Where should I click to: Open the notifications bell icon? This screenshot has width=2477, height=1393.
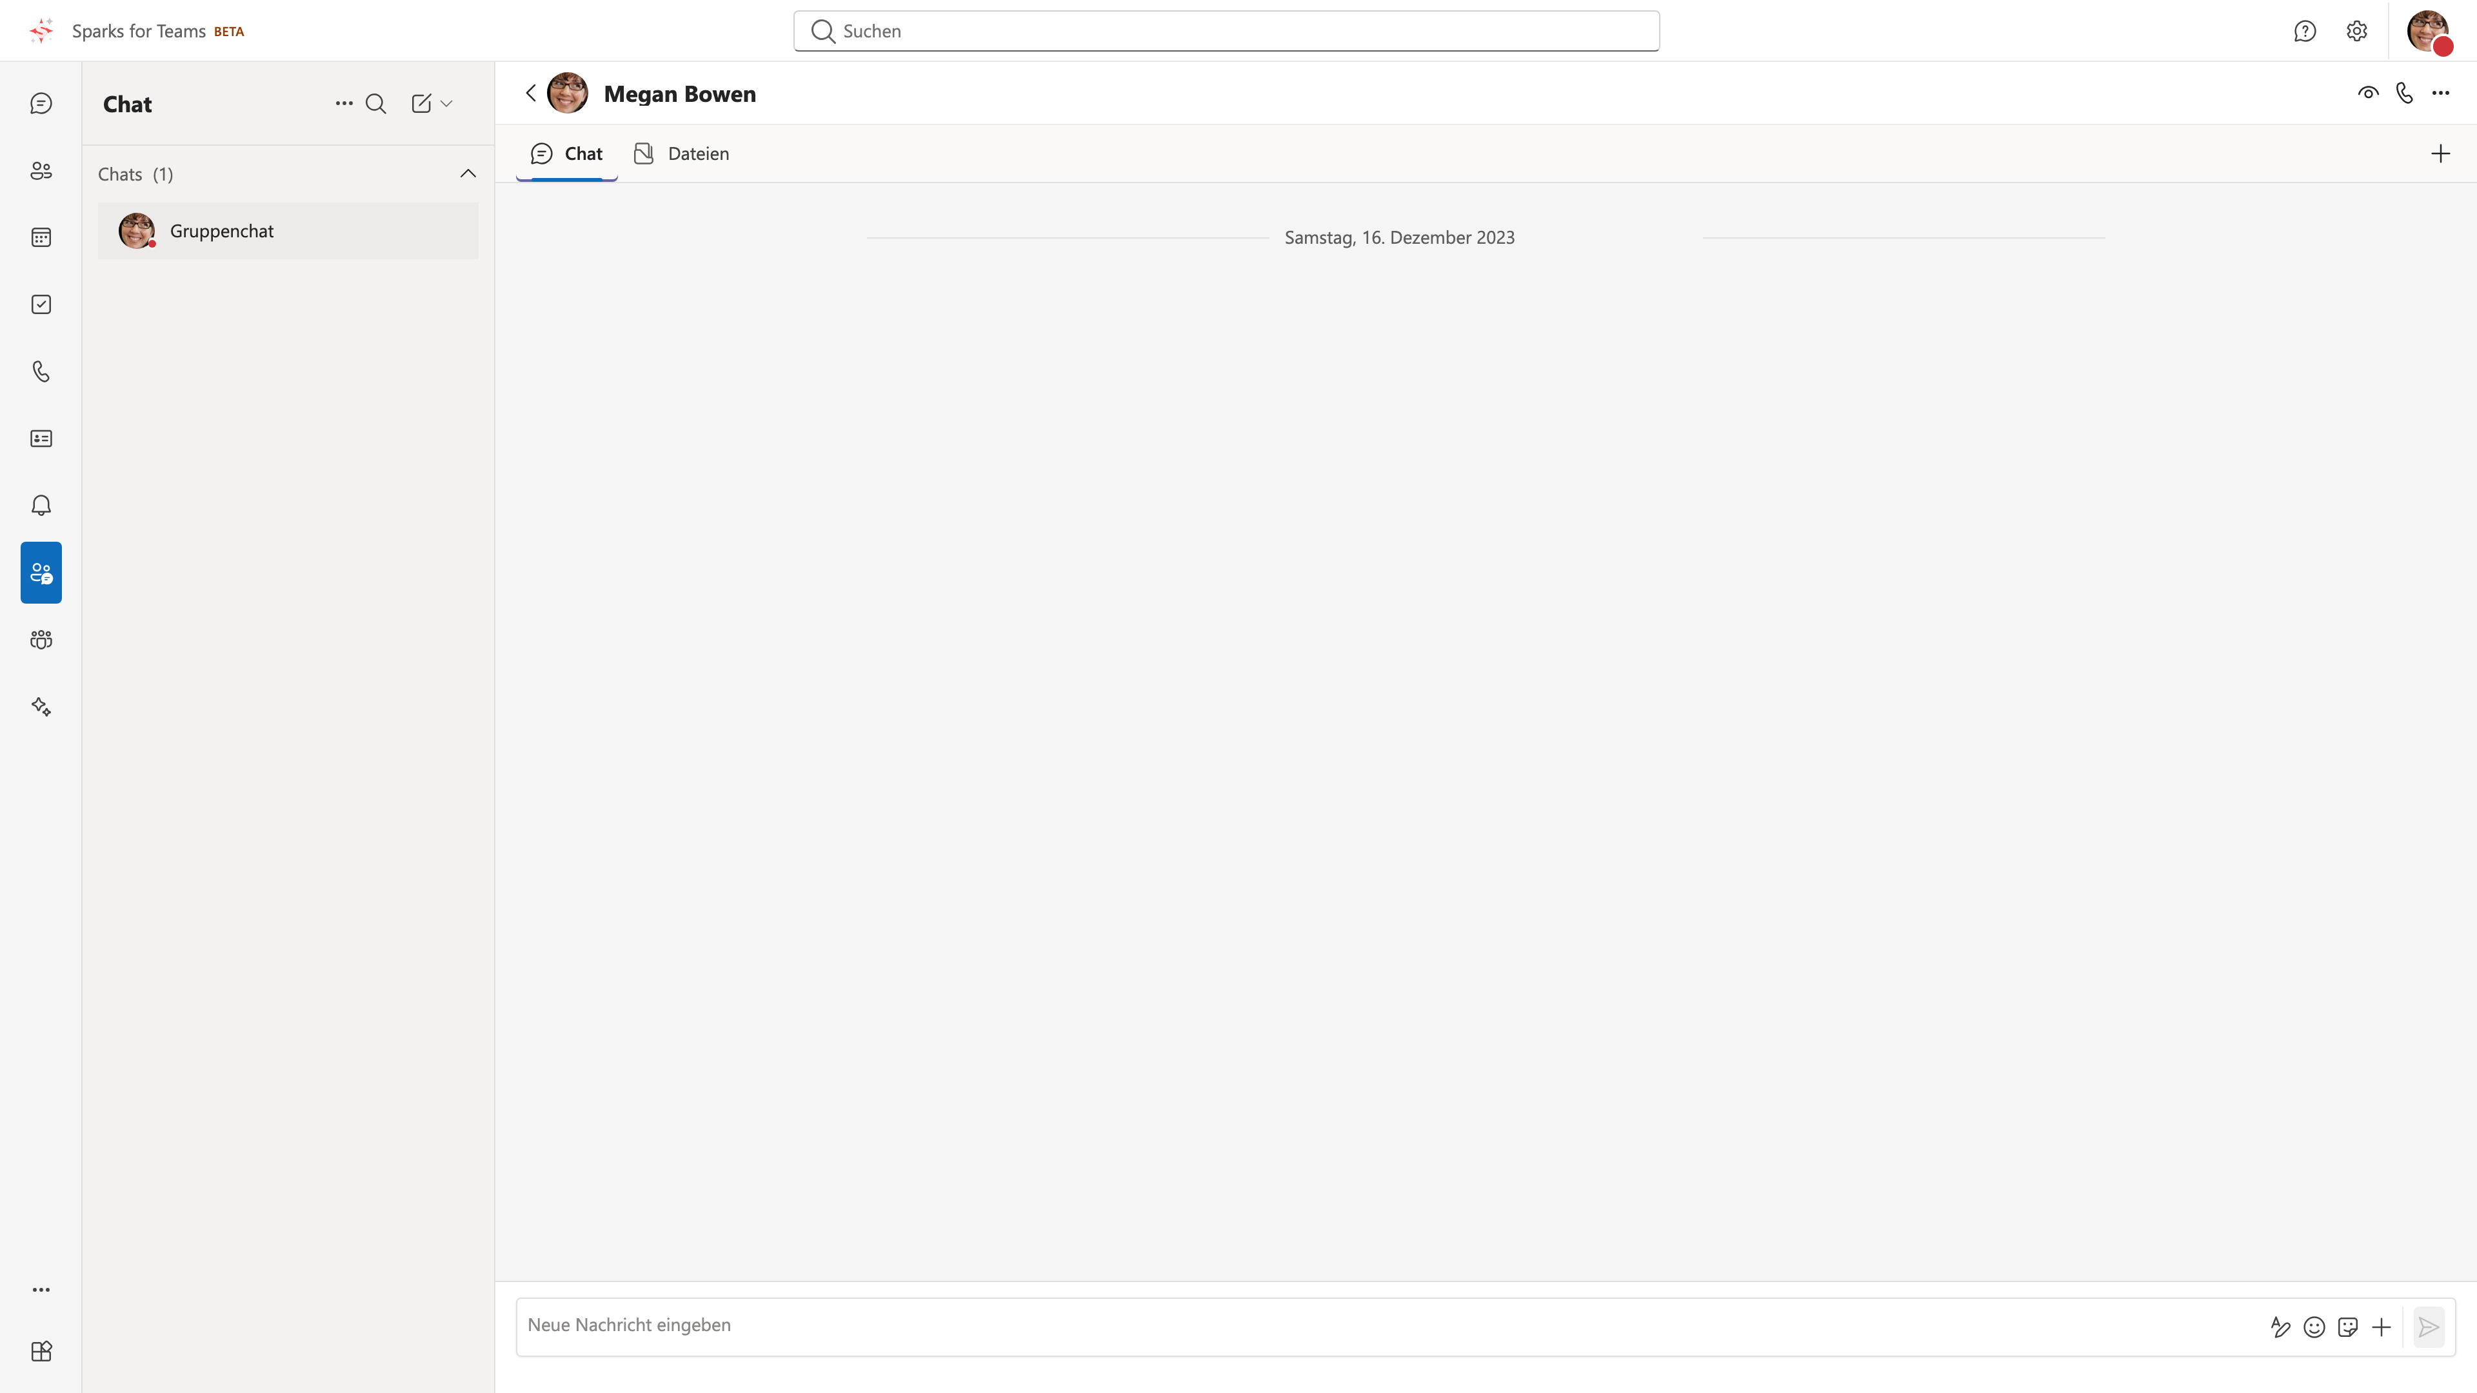click(x=41, y=506)
